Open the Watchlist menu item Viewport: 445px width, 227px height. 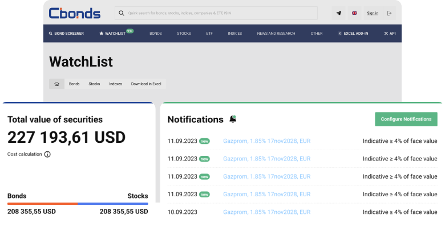112,34
